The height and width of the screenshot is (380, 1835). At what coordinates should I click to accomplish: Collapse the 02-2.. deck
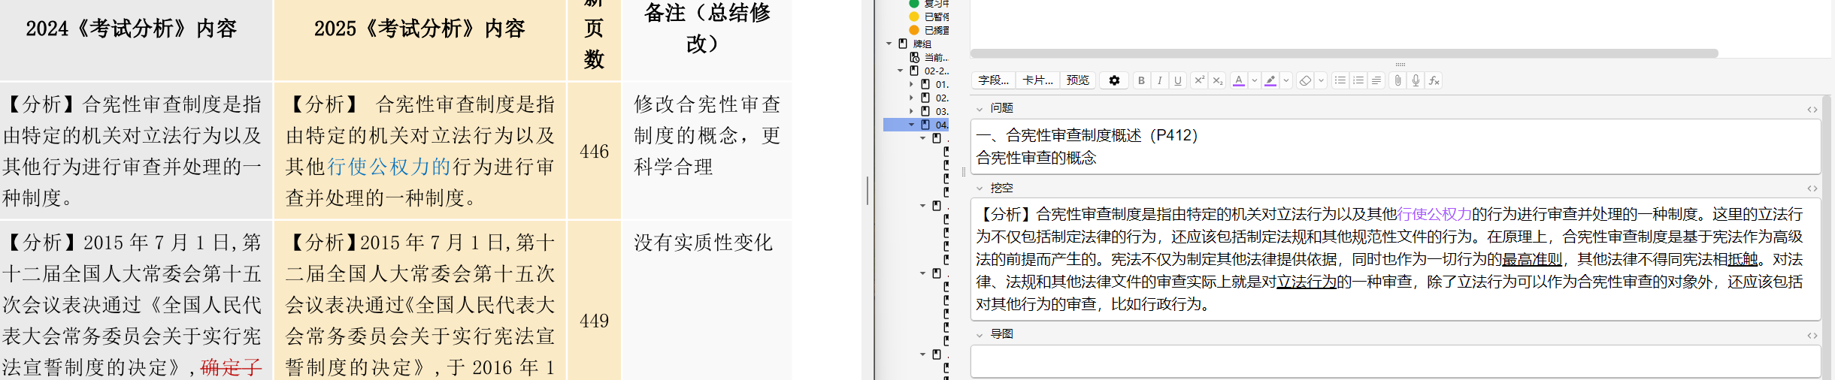coord(901,71)
